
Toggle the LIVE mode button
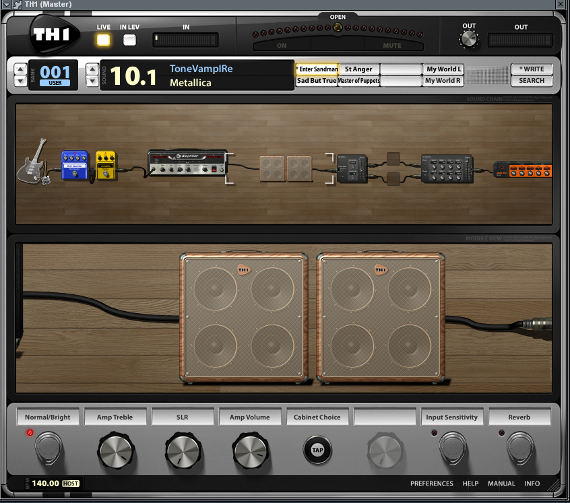[x=103, y=40]
